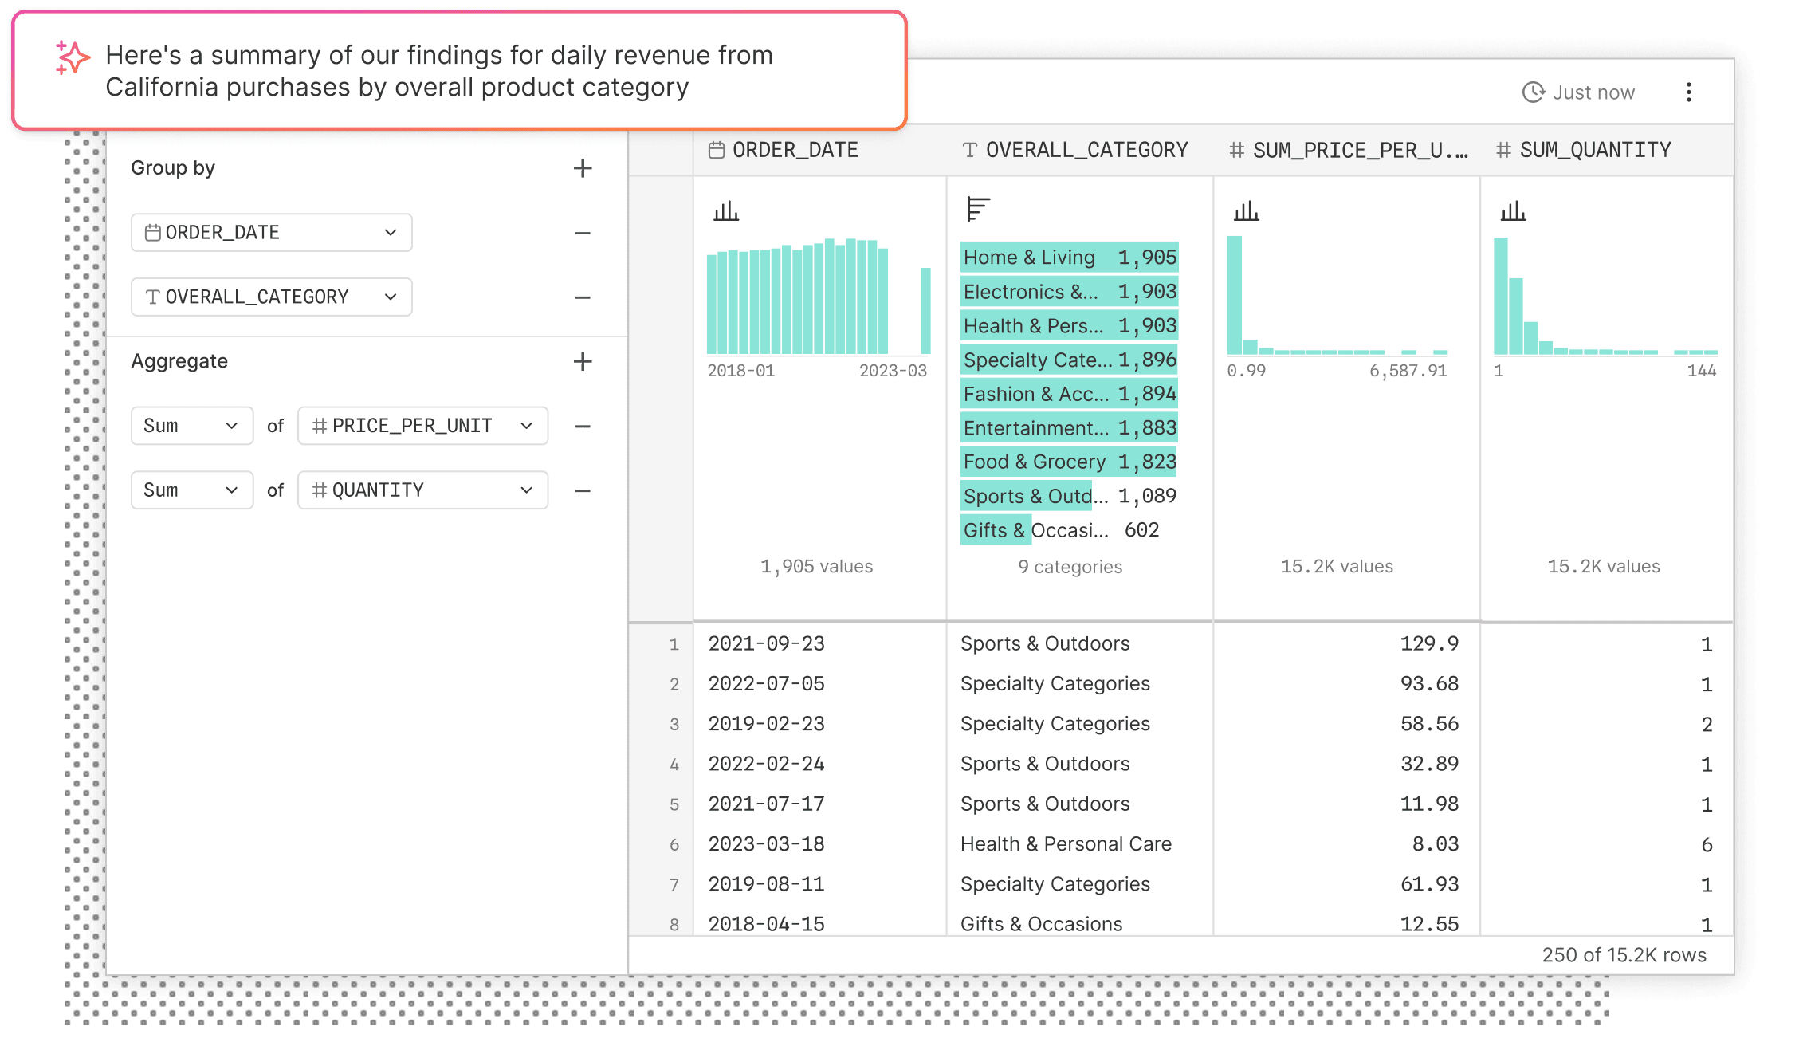Click the plus icon next to Aggregate

pos(583,361)
